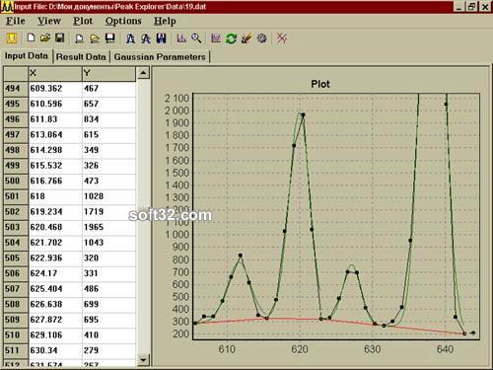493x370 pixels.
Task: Click X cell 624.17
Action: tap(55, 273)
